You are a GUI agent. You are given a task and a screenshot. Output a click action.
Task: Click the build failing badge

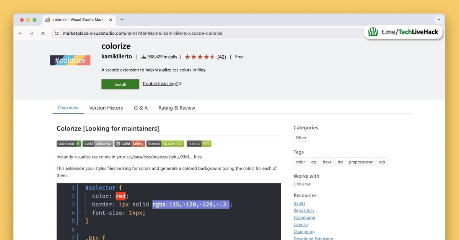click(130, 143)
